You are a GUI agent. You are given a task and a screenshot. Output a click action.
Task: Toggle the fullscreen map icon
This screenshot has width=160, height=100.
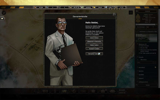click(x=131, y=13)
